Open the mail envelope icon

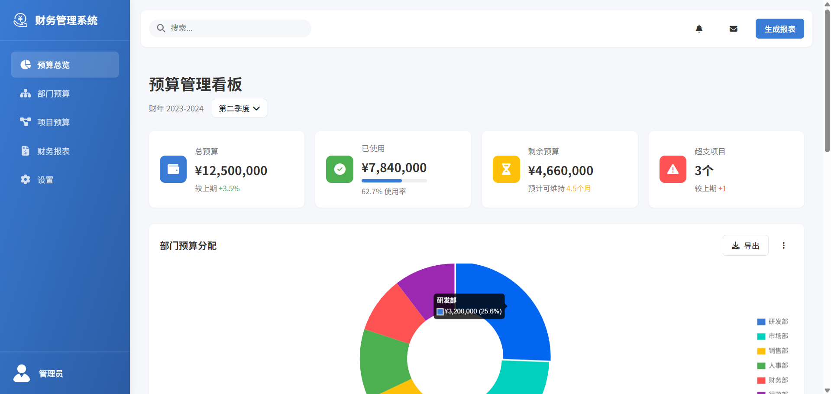(733, 29)
